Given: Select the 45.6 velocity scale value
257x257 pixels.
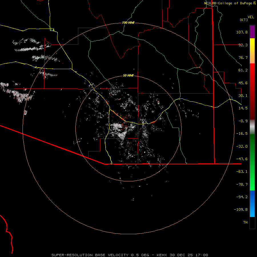Looking at the screenshot, I should (x=243, y=83).
